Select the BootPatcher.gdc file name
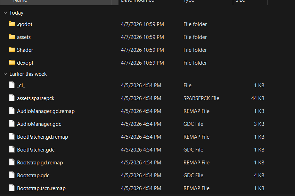 (36, 150)
